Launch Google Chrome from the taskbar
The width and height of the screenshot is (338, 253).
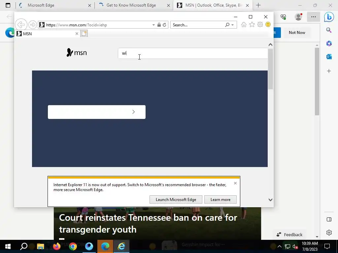coord(73,246)
